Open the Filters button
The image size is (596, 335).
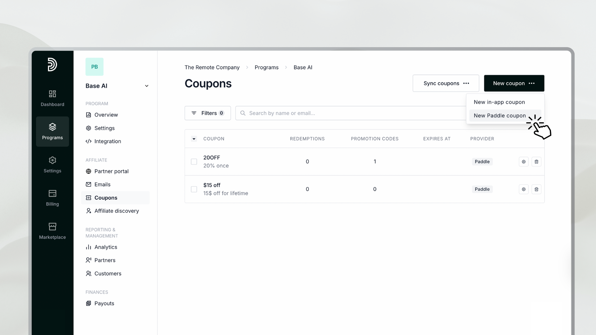pos(207,113)
